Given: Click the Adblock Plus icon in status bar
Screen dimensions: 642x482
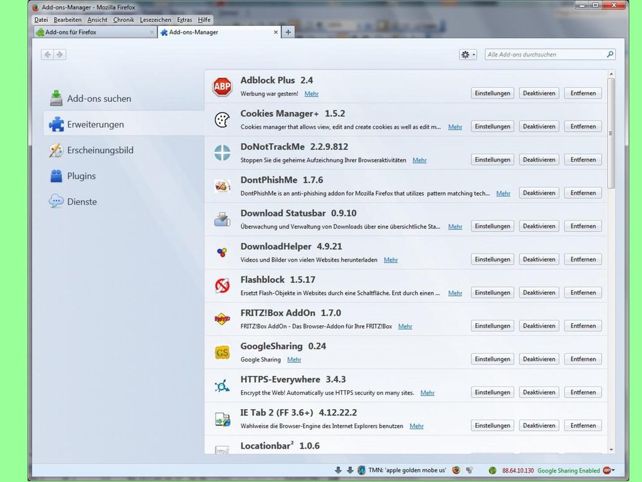Looking at the screenshot, I should tap(607, 470).
